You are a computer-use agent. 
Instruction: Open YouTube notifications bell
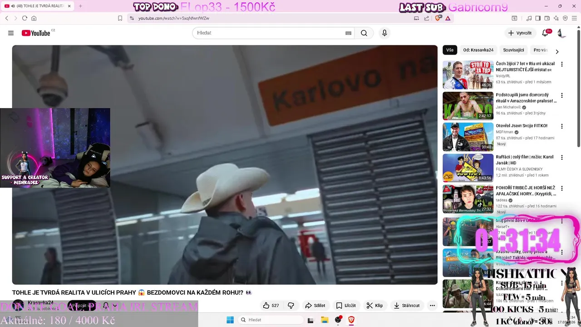546,33
